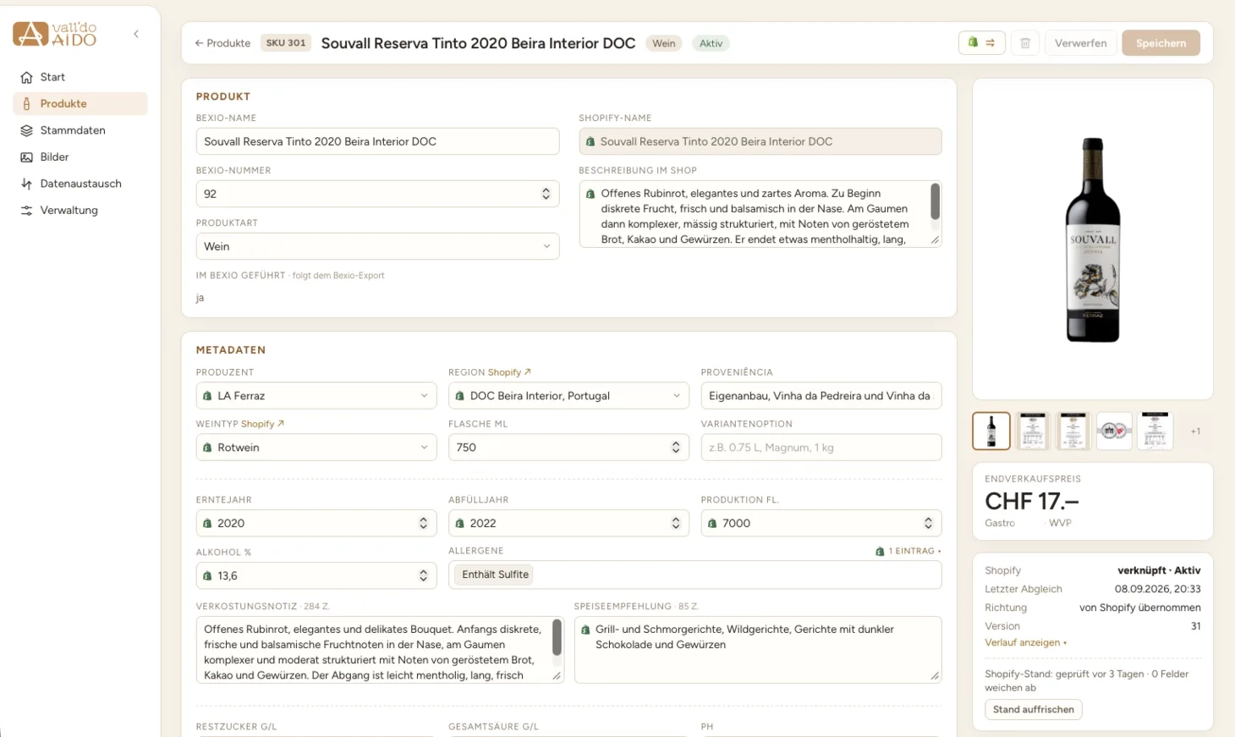Click the Erntejahr stepper arrows
Screen dimensions: 1235x737
pos(423,524)
